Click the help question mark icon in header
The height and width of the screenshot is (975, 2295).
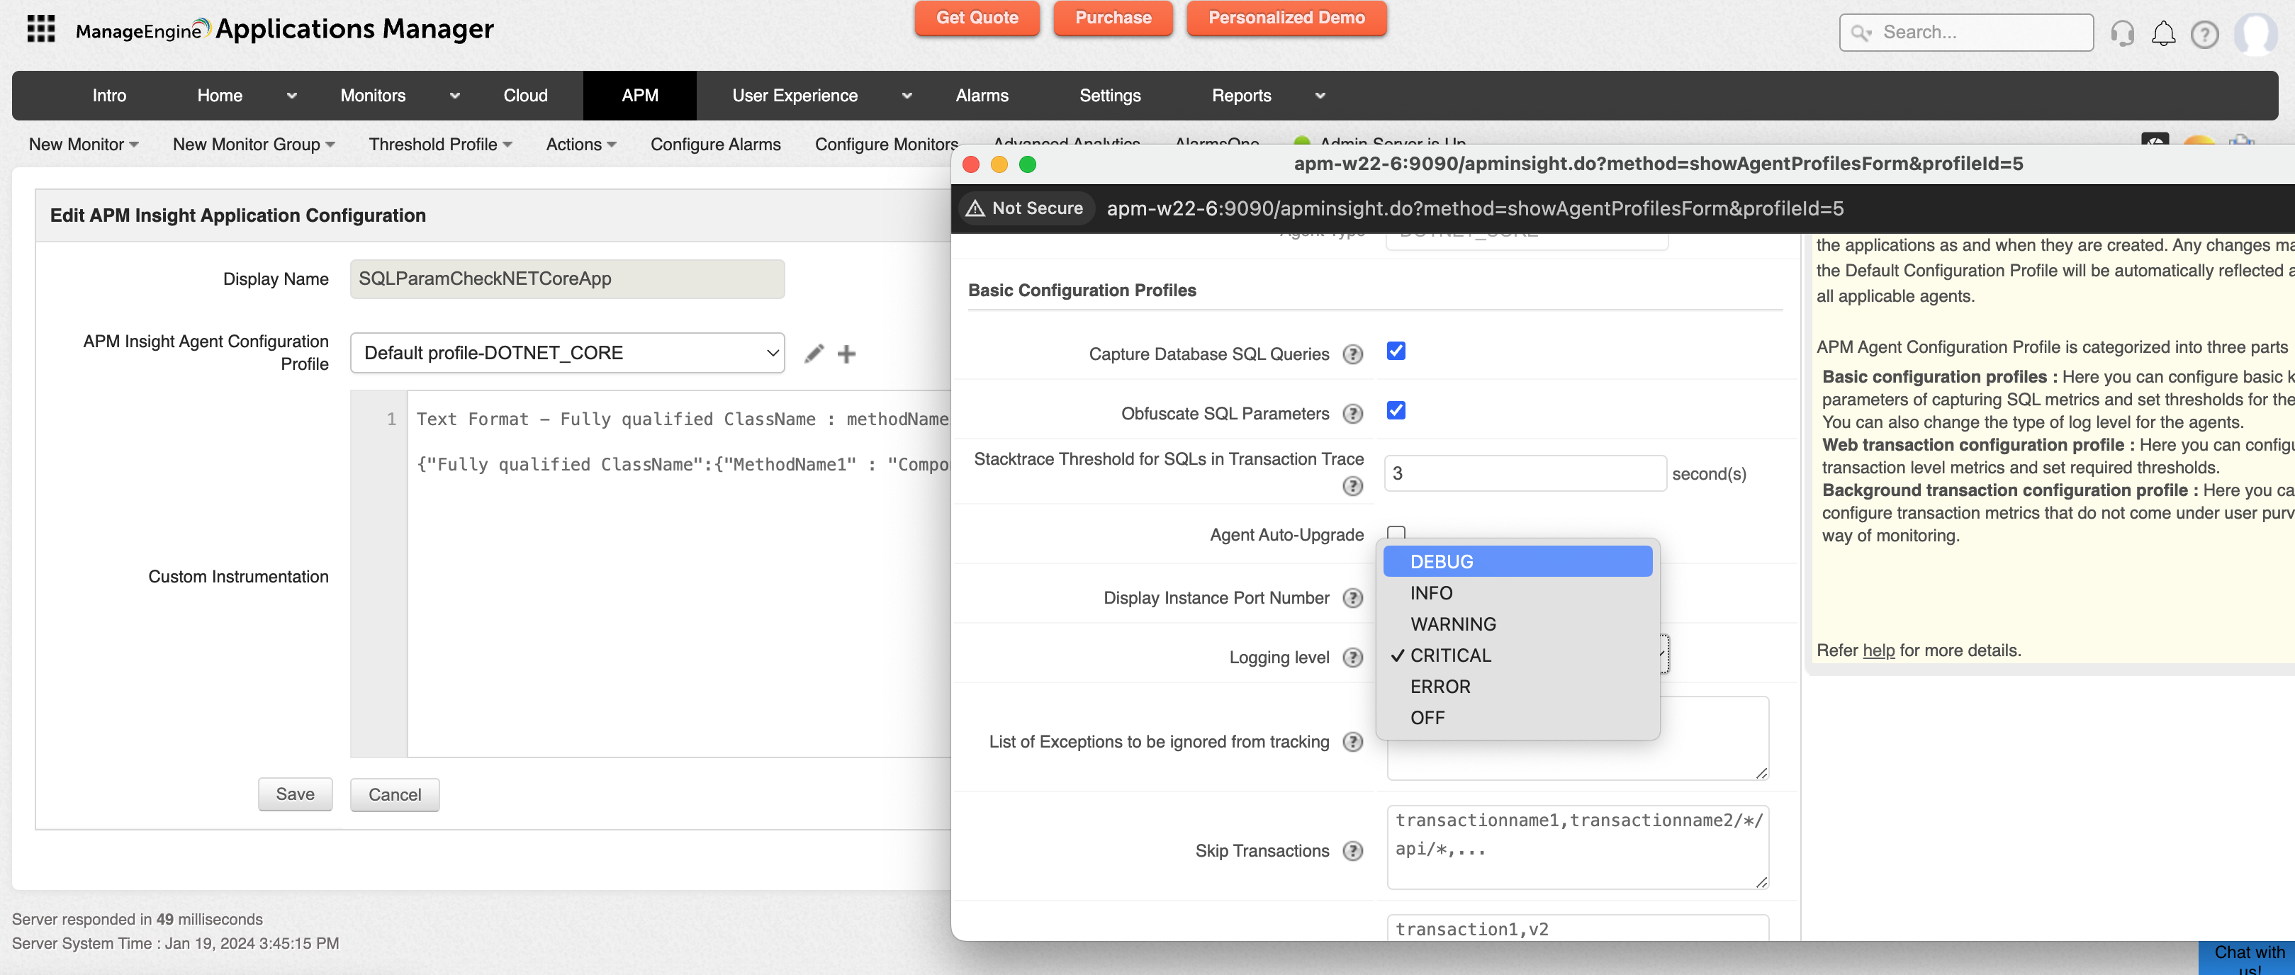pos(2204,34)
